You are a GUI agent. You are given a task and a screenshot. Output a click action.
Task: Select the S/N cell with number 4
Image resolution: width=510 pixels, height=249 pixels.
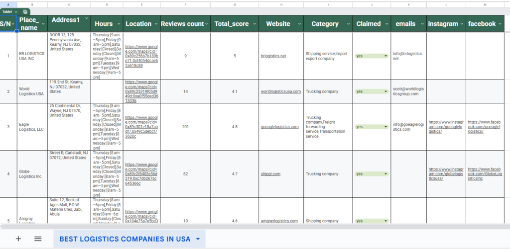(x=8, y=173)
